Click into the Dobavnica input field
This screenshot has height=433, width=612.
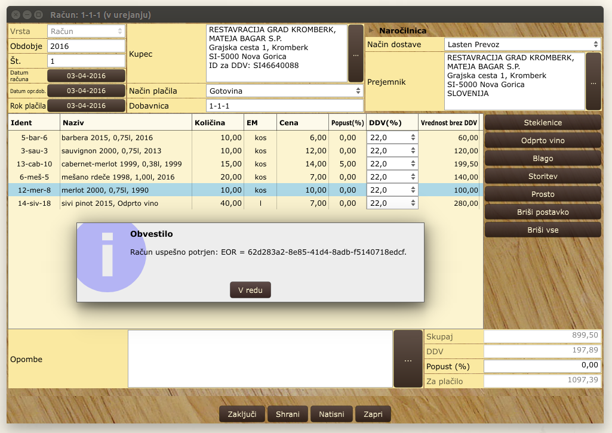pos(284,106)
